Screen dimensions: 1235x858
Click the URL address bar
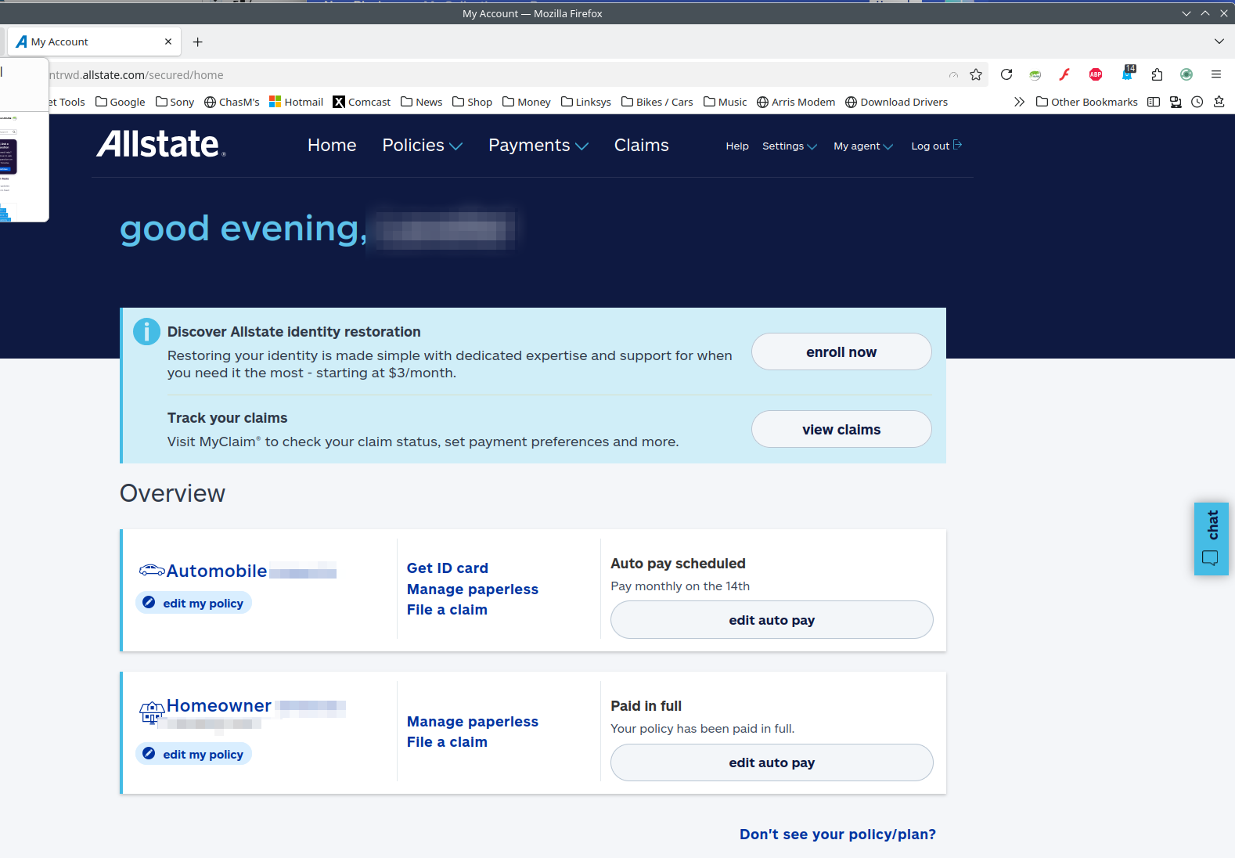point(493,74)
